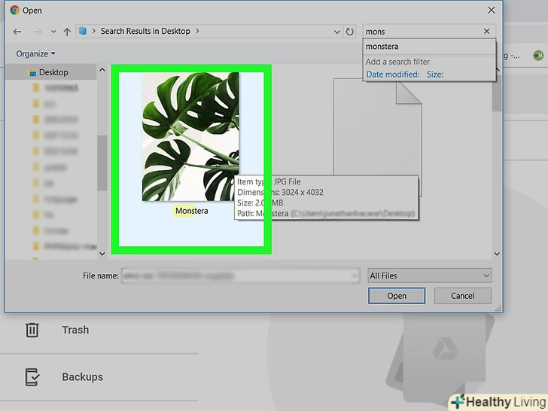Close the Open dialog window
Screen dimensions: 548x411
click(x=491, y=10)
